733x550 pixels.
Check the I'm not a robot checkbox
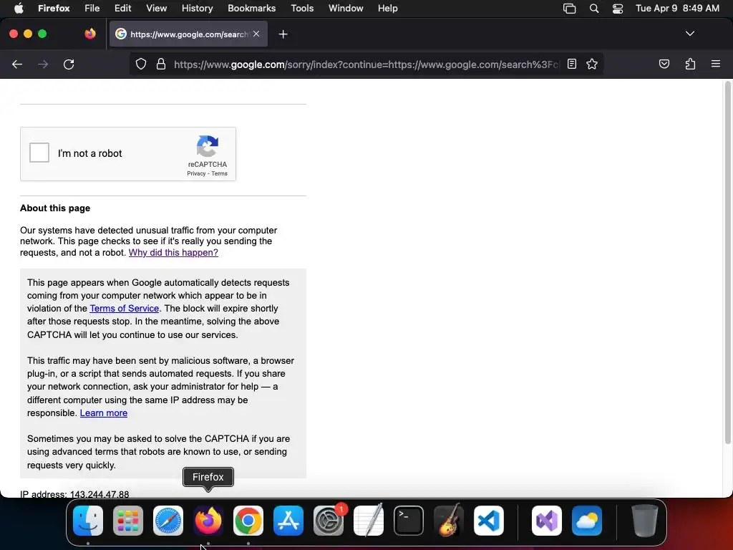39,153
